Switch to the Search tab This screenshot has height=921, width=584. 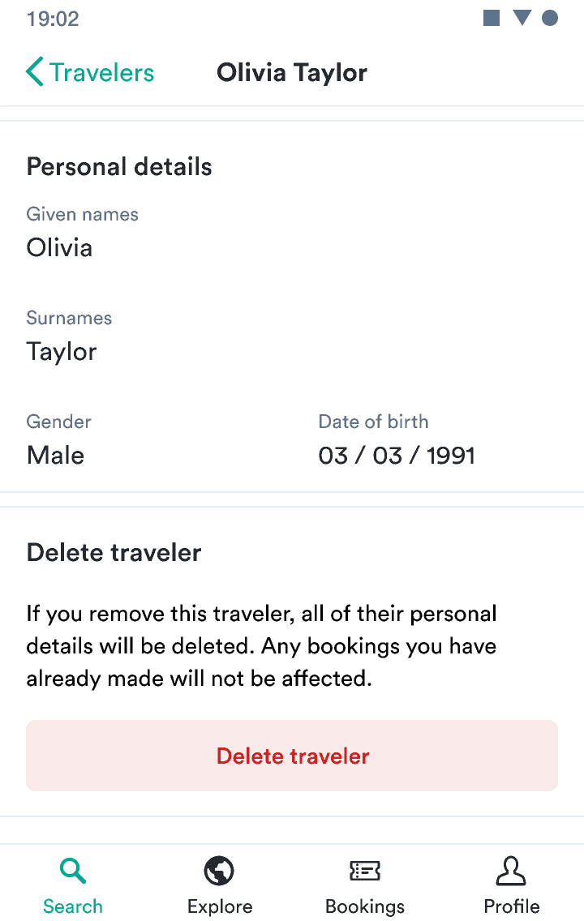pyautogui.click(x=72, y=906)
